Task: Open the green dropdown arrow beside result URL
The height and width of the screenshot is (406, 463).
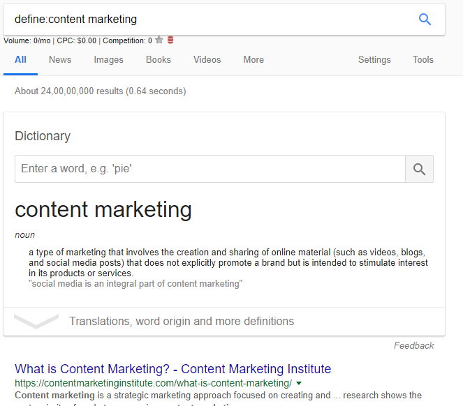Action: [299, 383]
